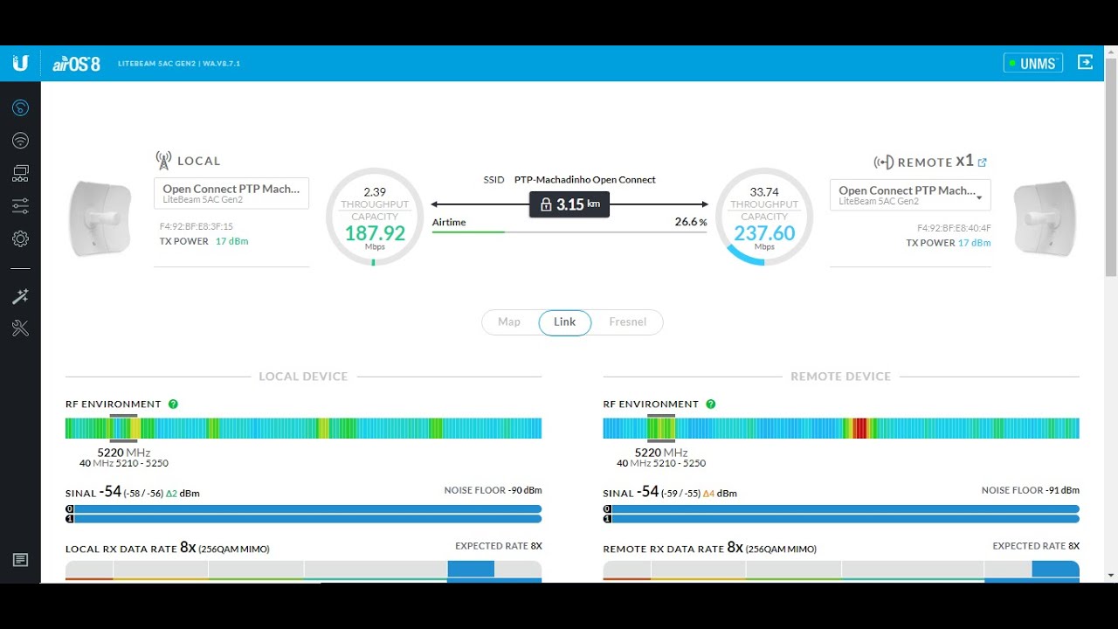This screenshot has height=629, width=1118.
Task: Click the LOCAL antenna tower icon
Action: (x=163, y=161)
